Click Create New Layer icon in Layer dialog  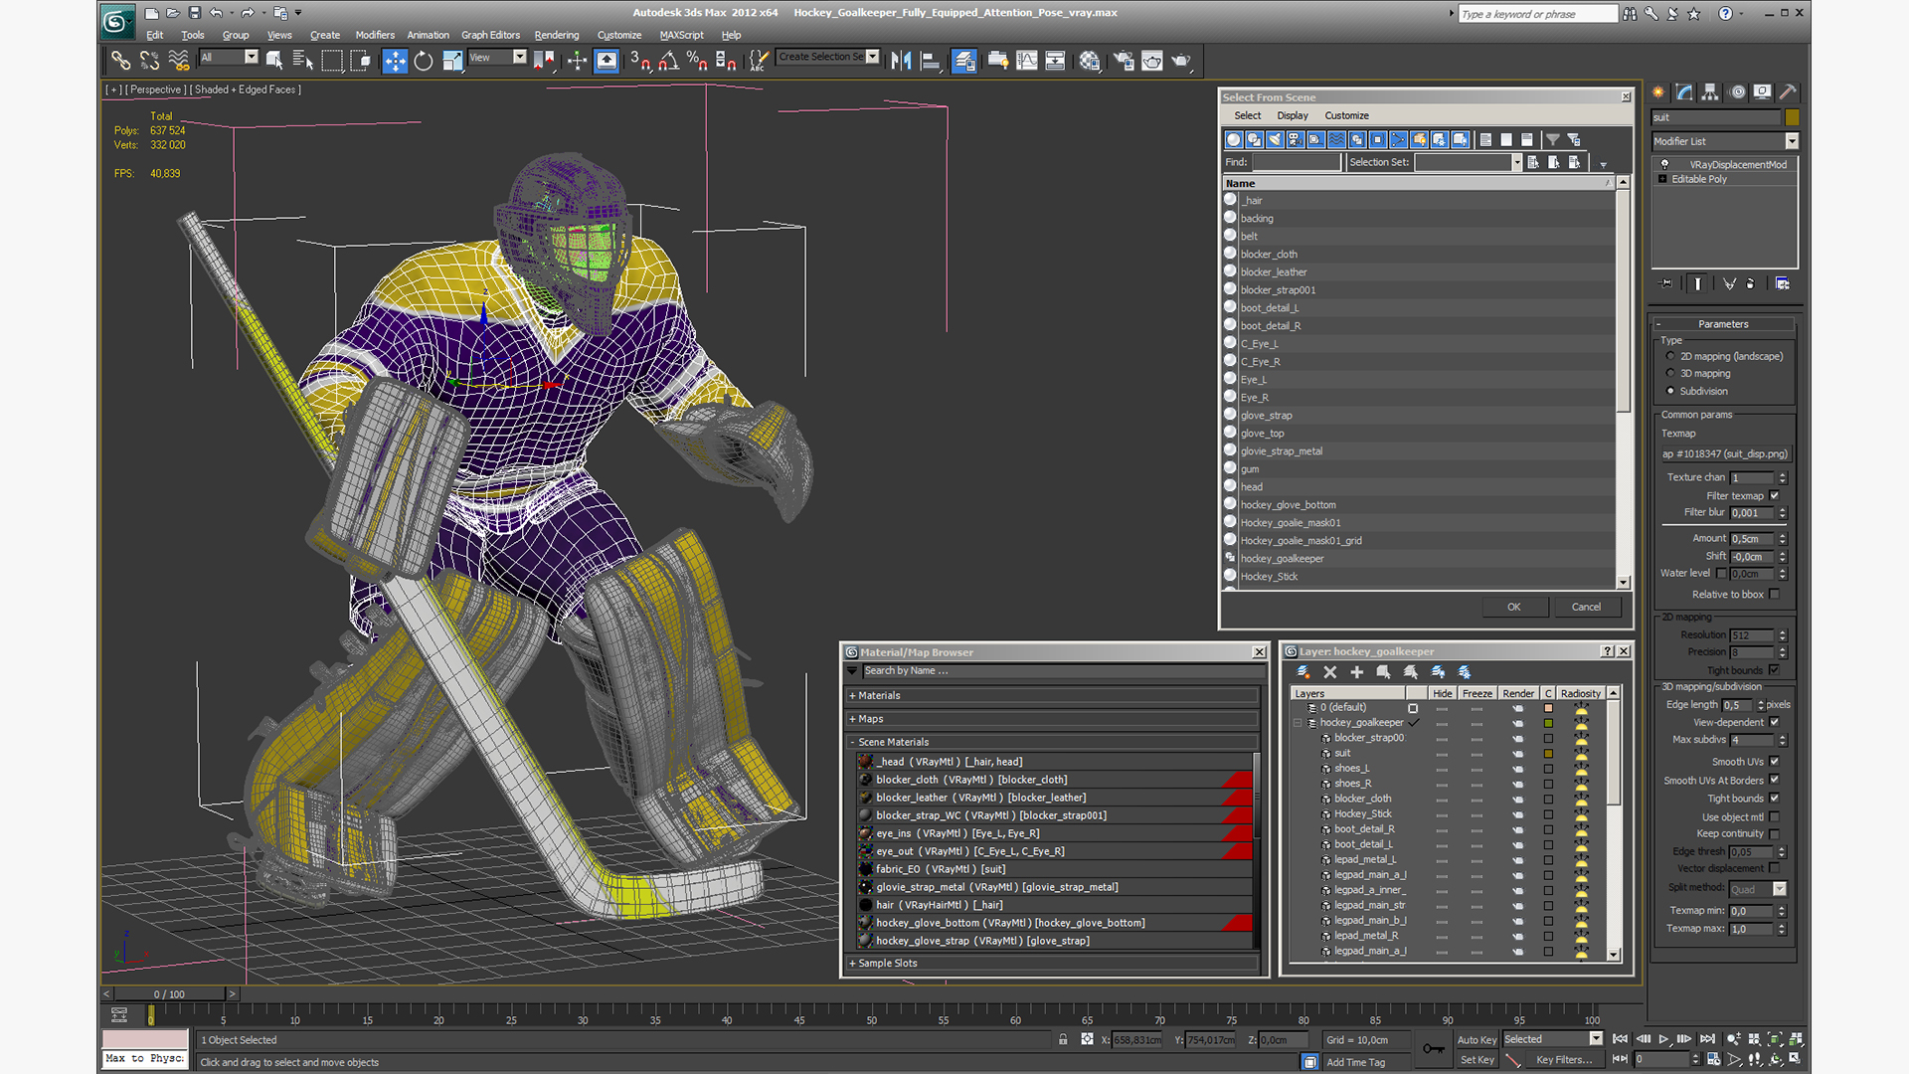click(1303, 672)
